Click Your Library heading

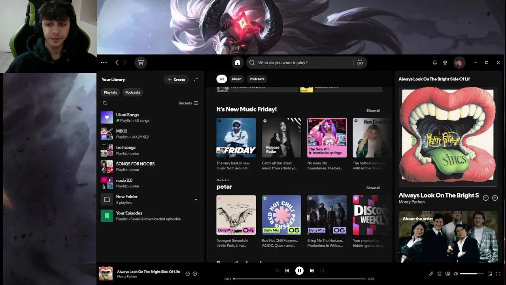tap(113, 80)
